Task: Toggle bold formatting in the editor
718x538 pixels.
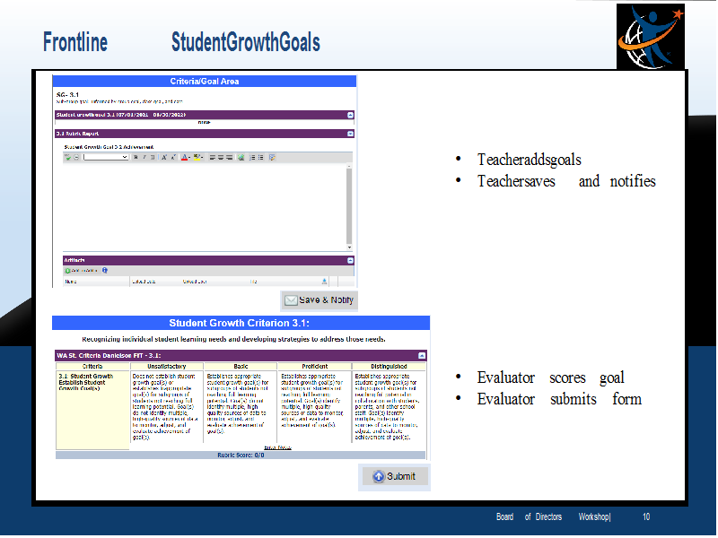Action: tap(136, 158)
